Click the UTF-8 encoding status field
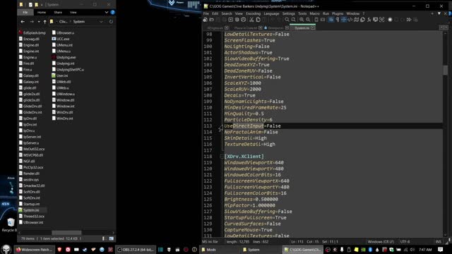This screenshot has width=452, height=254. pos(405,241)
